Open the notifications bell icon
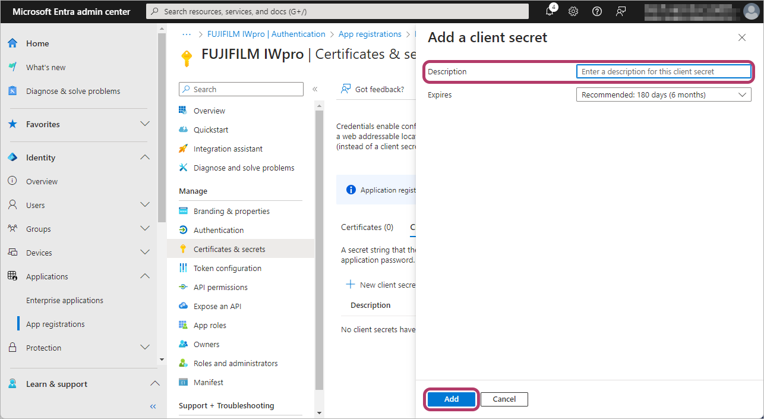Screen dimensions: 764x419 (550, 11)
